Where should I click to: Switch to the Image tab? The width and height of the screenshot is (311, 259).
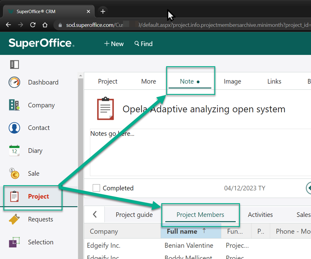click(x=232, y=82)
